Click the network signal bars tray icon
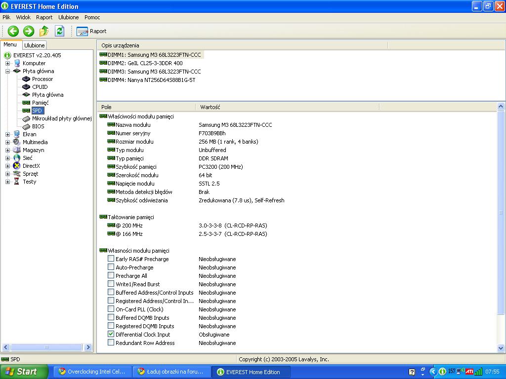 478,372
